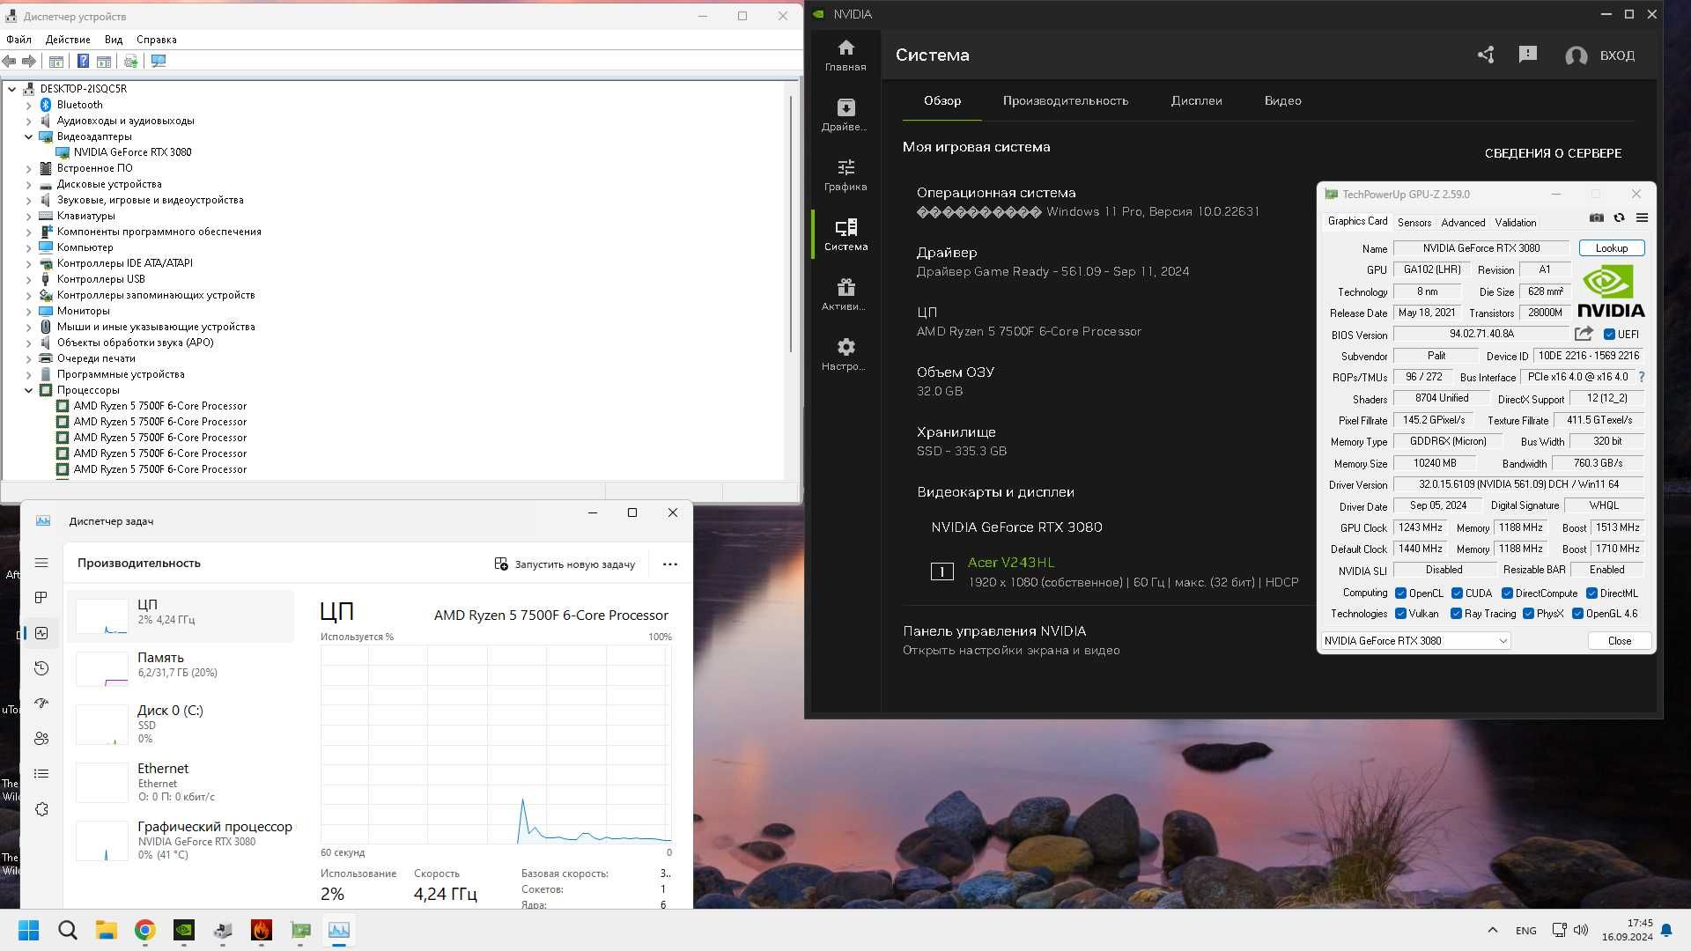The image size is (1691, 951).
Task: Click the Windows Start button
Action: pos(28,930)
